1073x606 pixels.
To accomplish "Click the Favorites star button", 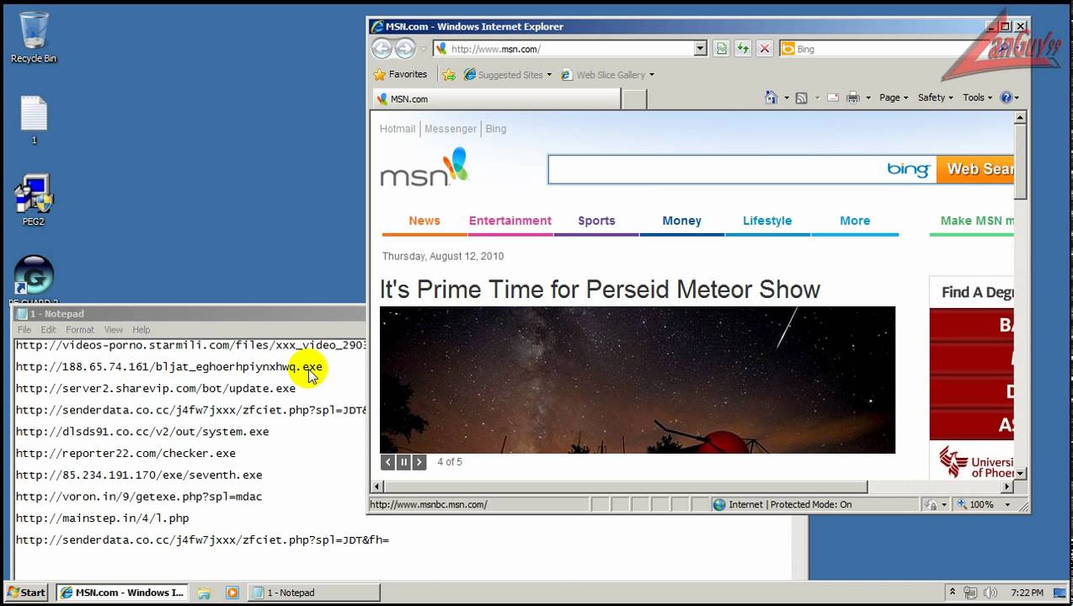I will click(401, 74).
